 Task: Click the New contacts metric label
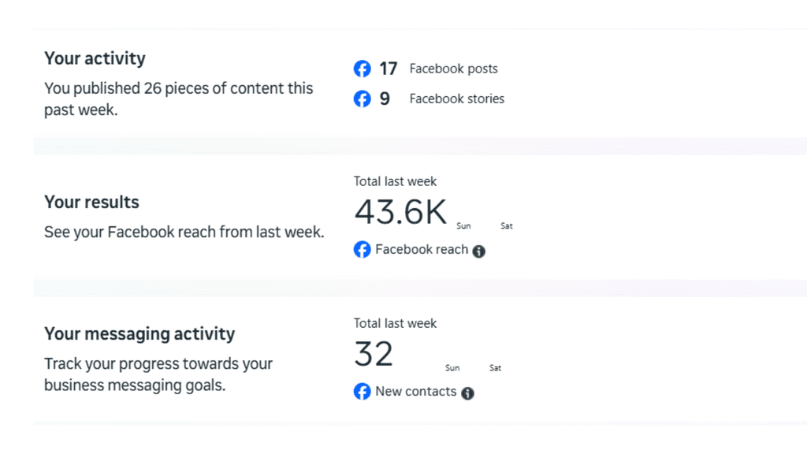[x=416, y=391]
